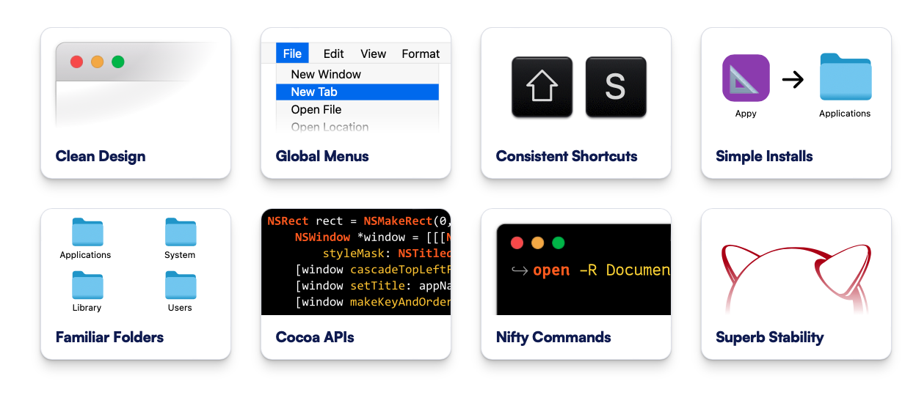Click the green window dot in Clean Design

117,62
